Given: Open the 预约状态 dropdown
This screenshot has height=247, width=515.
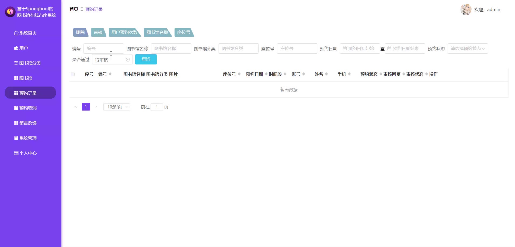Looking at the screenshot, I should coord(468,49).
